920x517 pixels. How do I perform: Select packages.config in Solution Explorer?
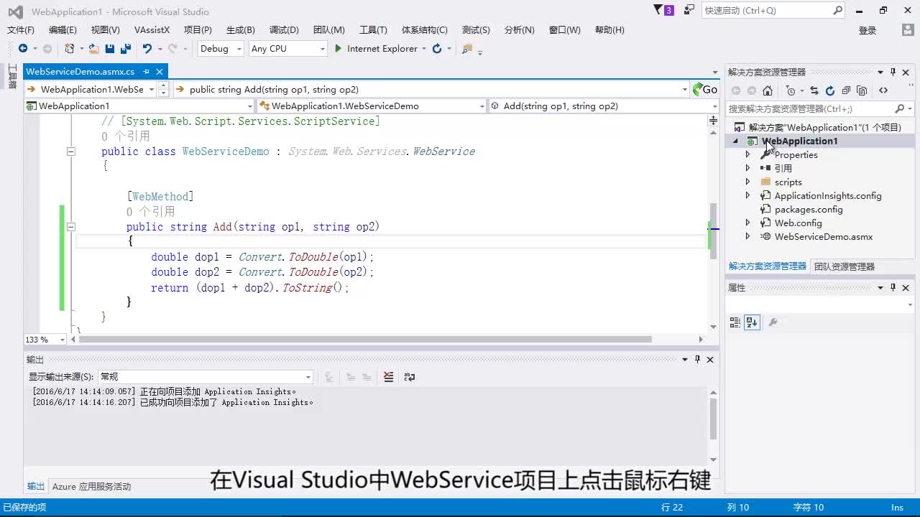coord(809,209)
